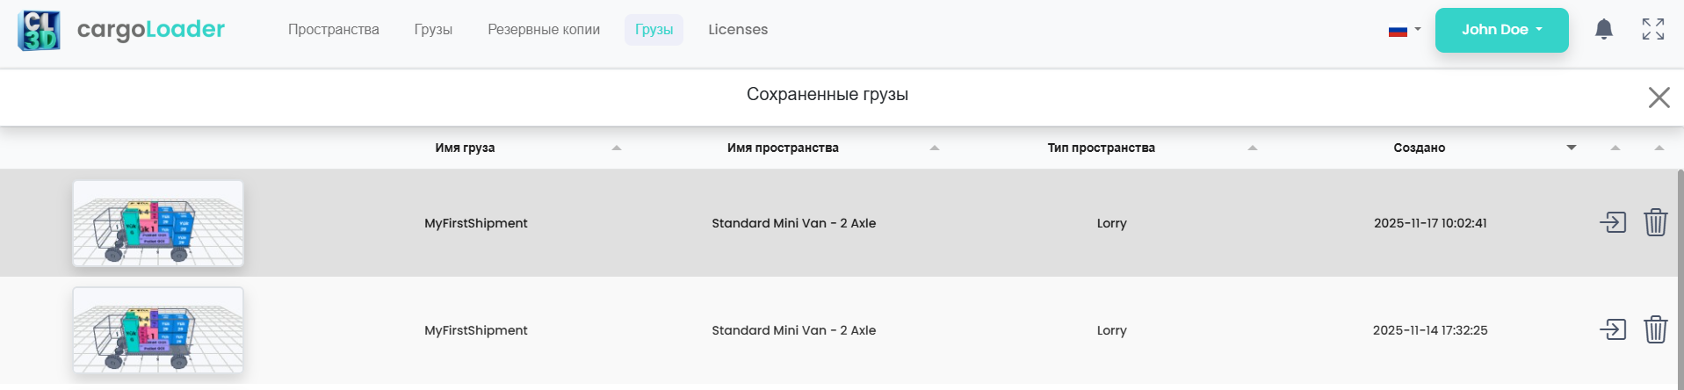
Task: Toggle fullscreen mode with the arrows icon
Action: [x=1652, y=30]
